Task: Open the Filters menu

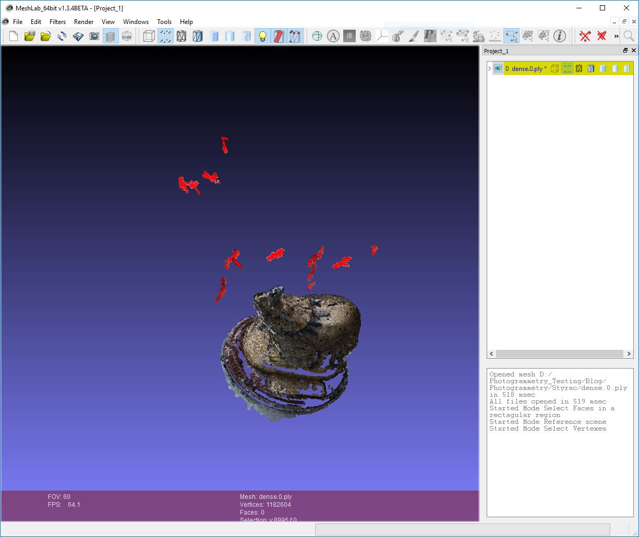Action: pyautogui.click(x=57, y=22)
